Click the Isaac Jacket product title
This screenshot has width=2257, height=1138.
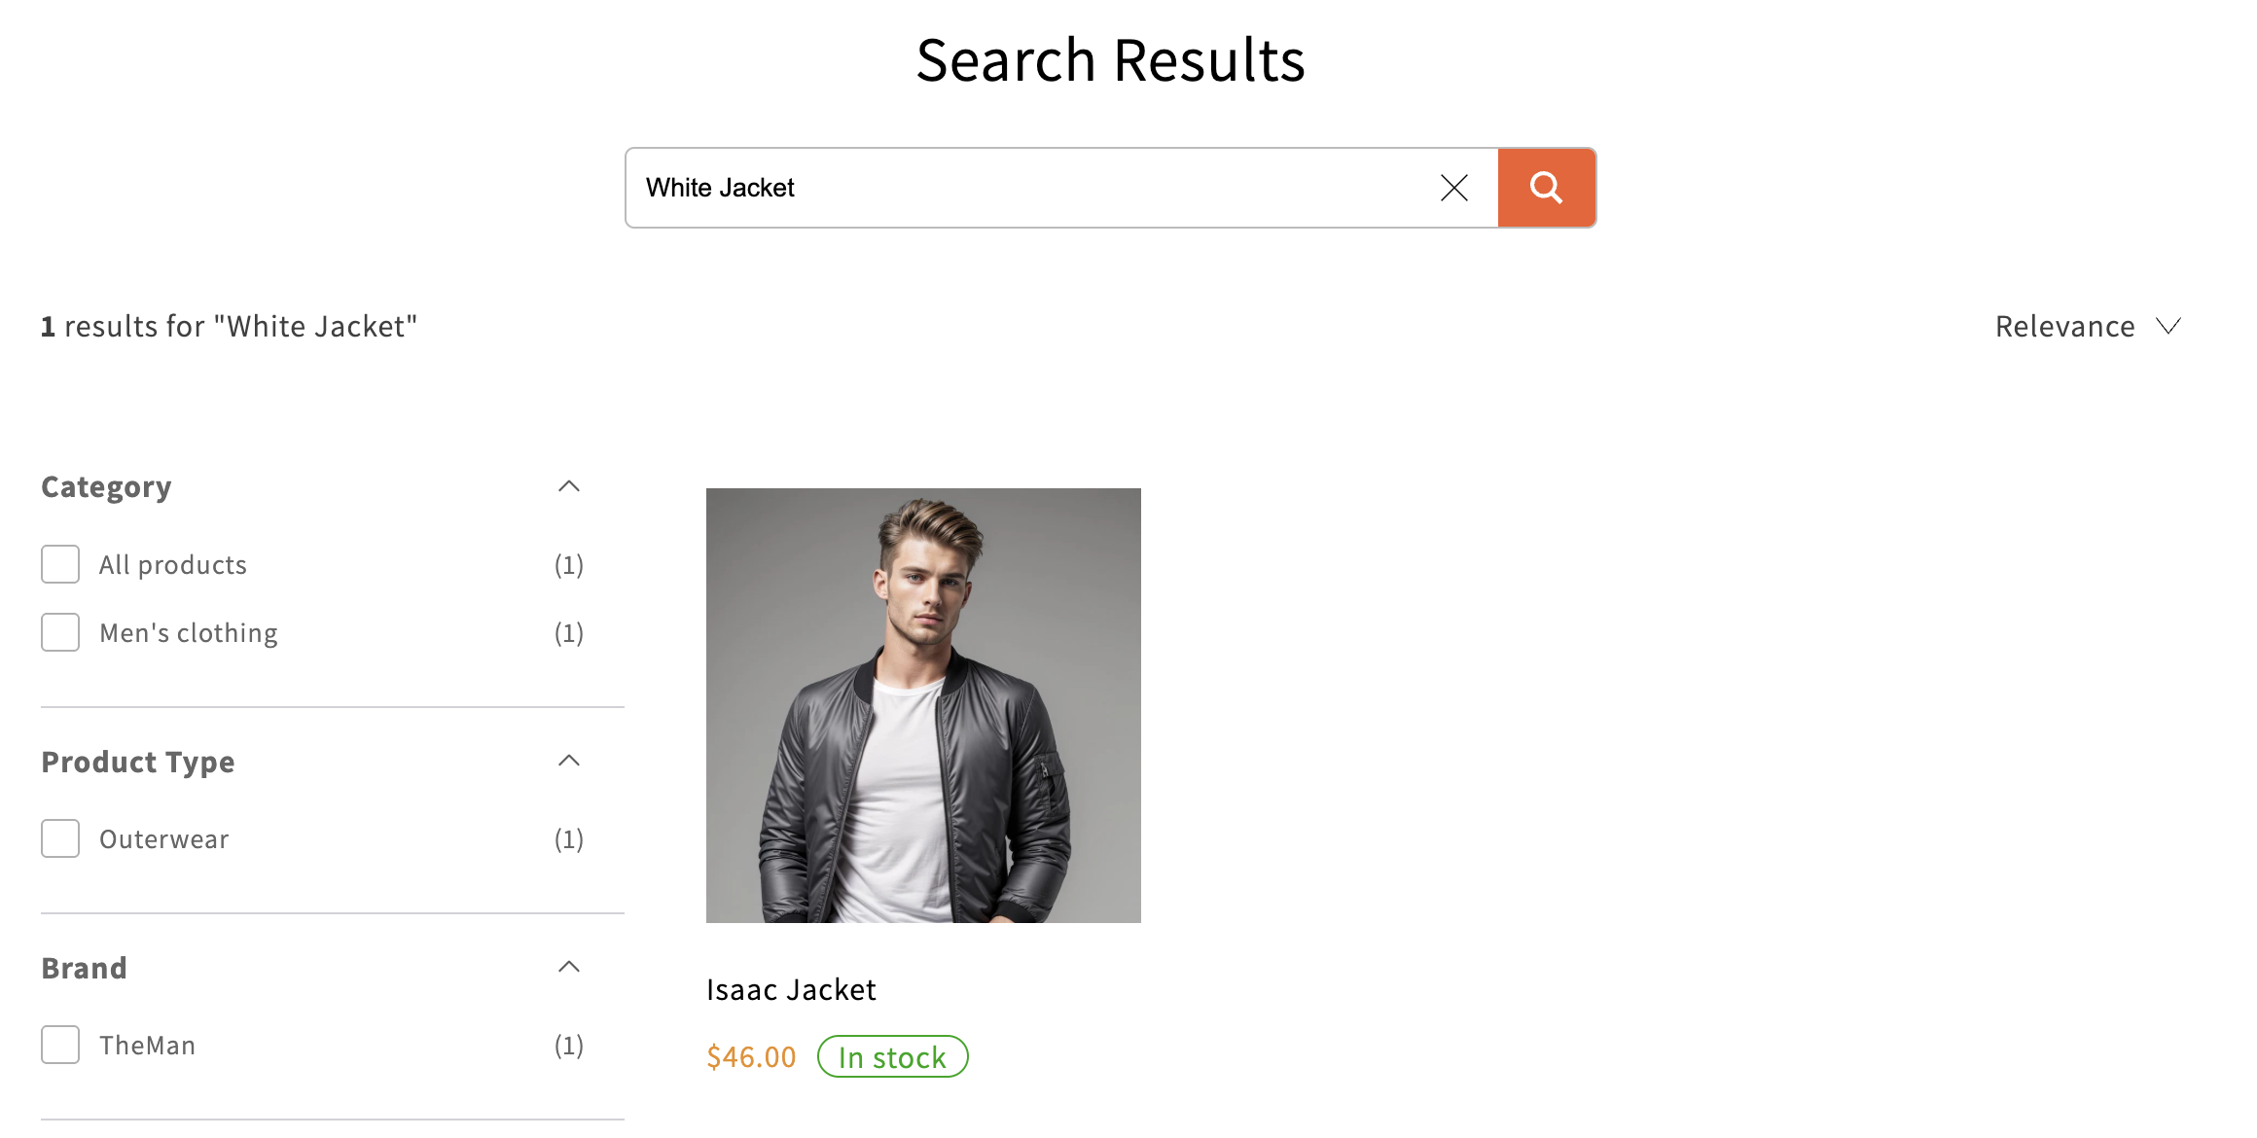tap(791, 990)
